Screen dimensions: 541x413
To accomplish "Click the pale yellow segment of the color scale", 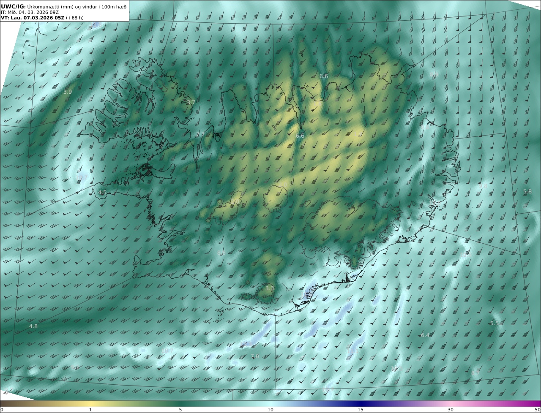I will click(x=90, y=403).
